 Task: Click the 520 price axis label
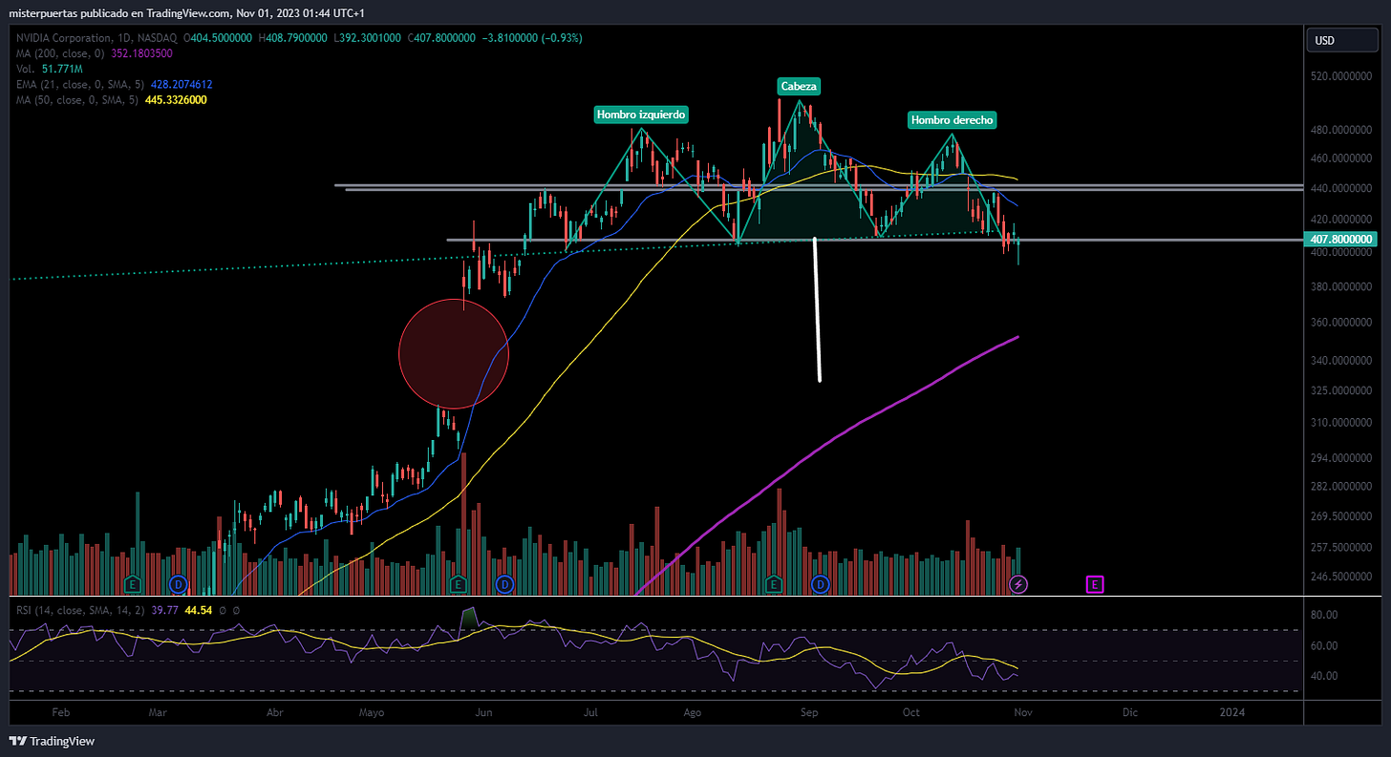(1341, 75)
